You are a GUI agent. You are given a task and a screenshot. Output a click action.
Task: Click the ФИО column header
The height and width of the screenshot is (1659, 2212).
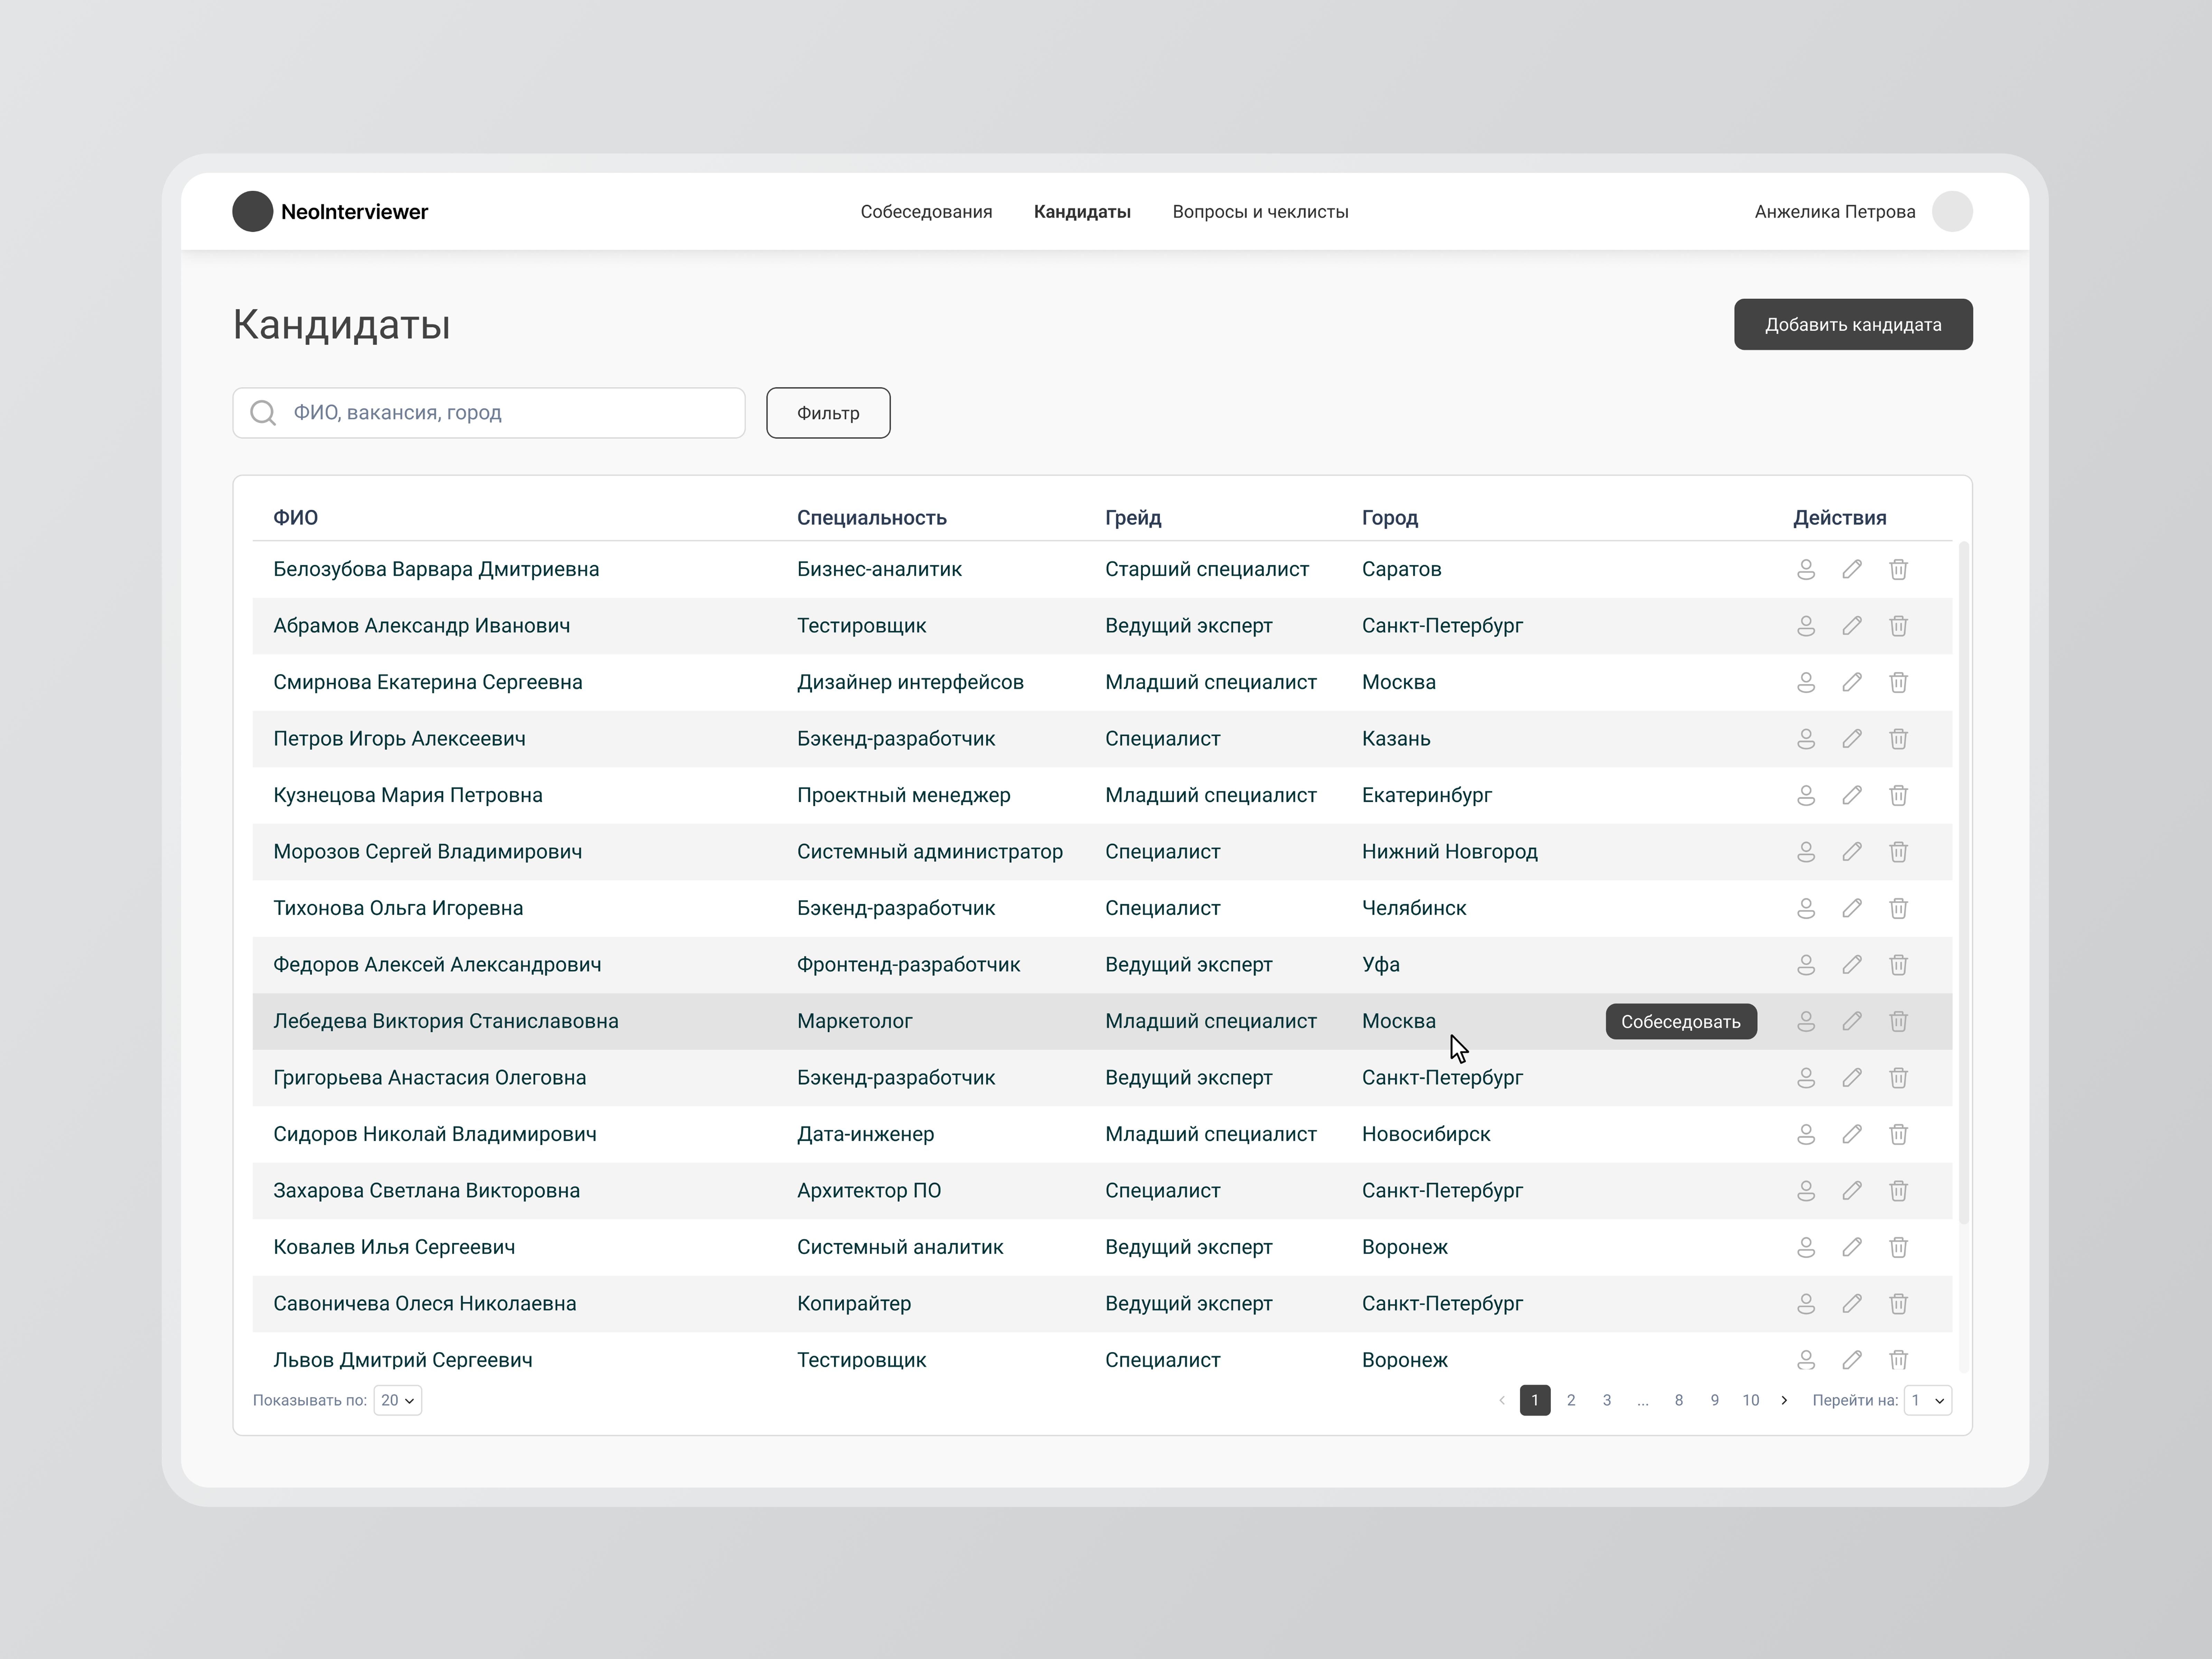pyautogui.click(x=296, y=518)
